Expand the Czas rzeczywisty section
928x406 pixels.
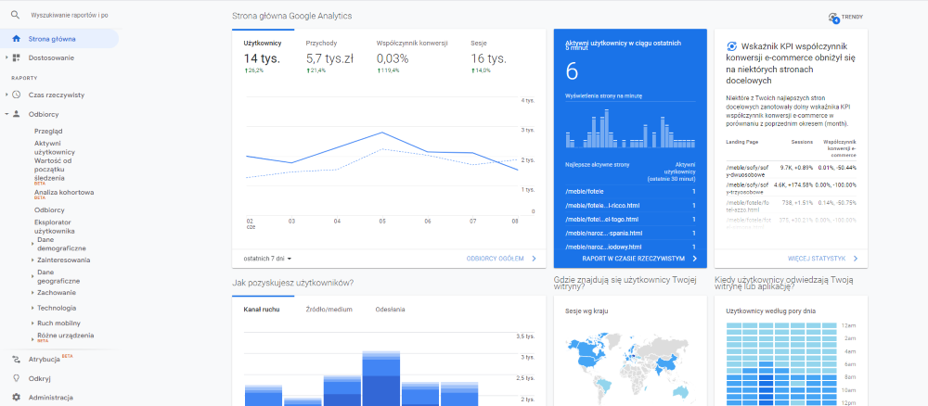click(6, 95)
